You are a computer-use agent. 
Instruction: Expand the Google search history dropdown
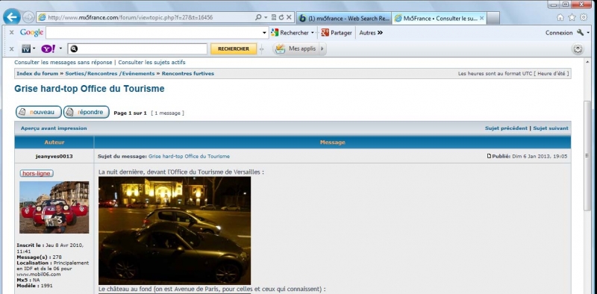pyautogui.click(x=265, y=33)
